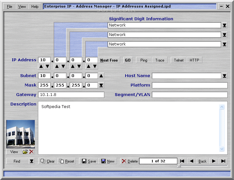The image size is (234, 180).
Task: Clear the form fields
Action: tap(48, 161)
